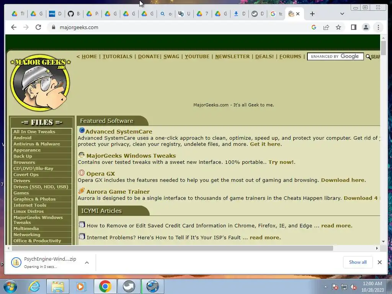392x294 pixels.
Task: Open the FORUMS nav link
Action: click(x=290, y=57)
